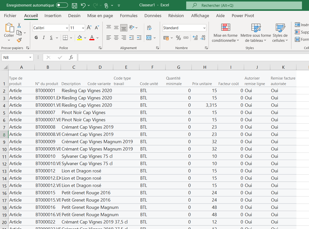Increase font size with larger A icon

tap(89, 28)
